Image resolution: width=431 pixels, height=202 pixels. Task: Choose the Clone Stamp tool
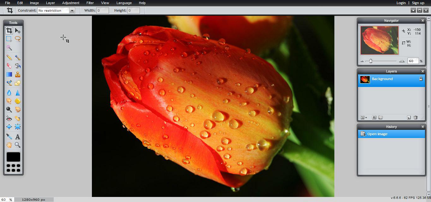18,75
